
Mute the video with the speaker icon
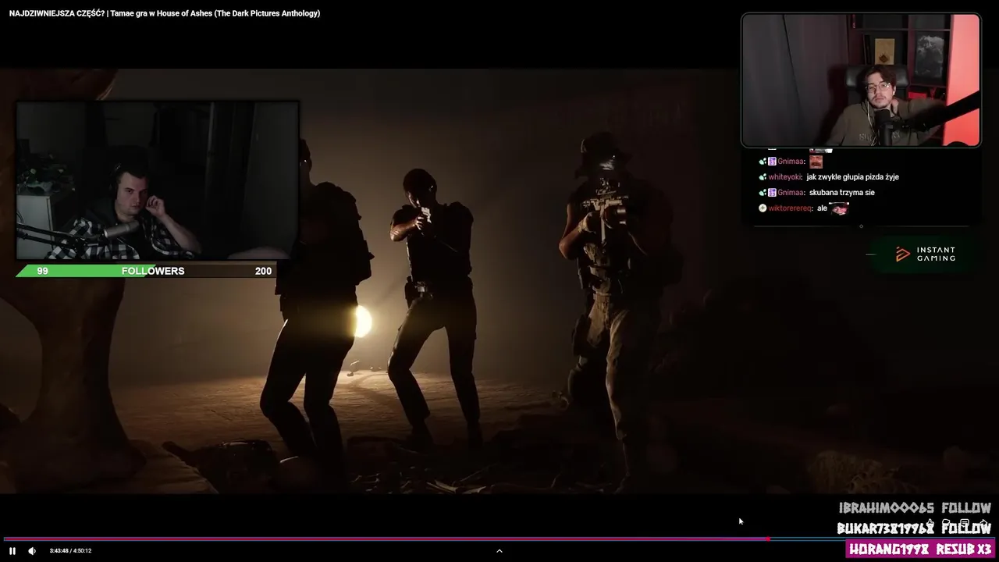pos(32,551)
